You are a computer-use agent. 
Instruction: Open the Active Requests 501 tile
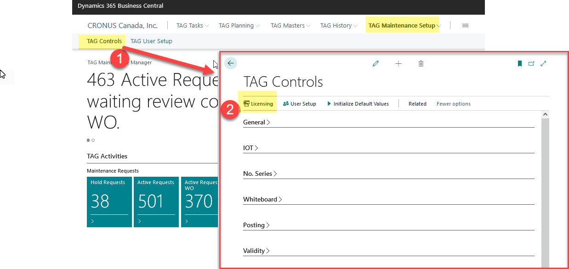(x=156, y=202)
